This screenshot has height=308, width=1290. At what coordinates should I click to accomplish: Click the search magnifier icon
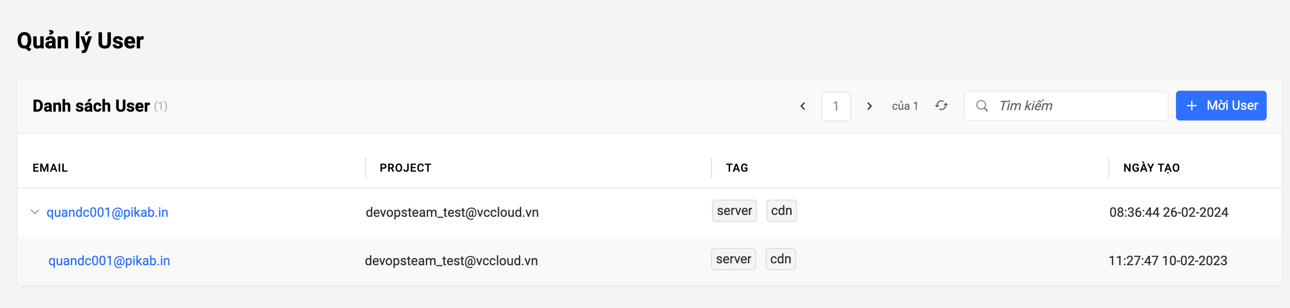981,106
